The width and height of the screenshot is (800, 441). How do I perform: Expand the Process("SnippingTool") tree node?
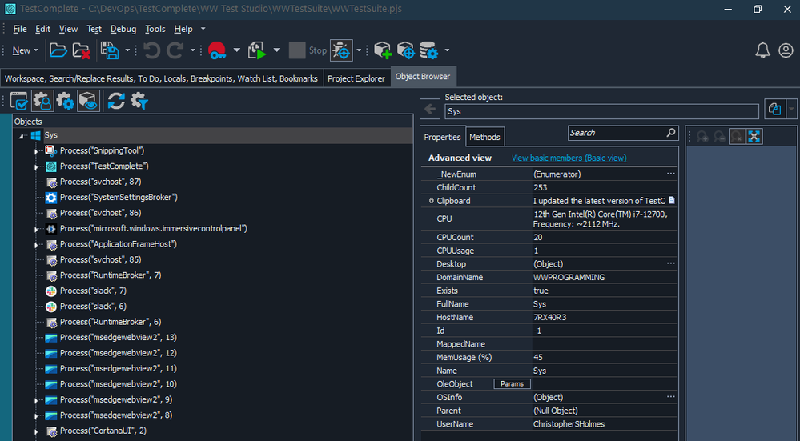[36, 151]
